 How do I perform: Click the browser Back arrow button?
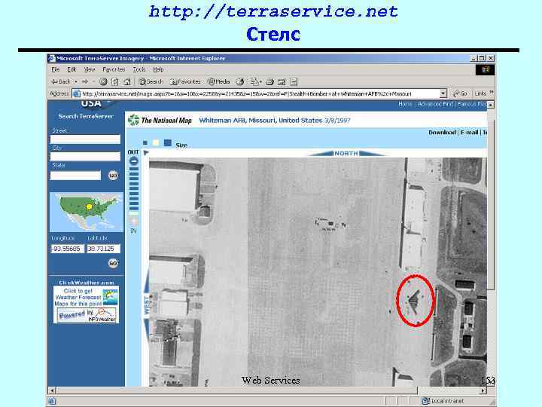click(x=60, y=81)
